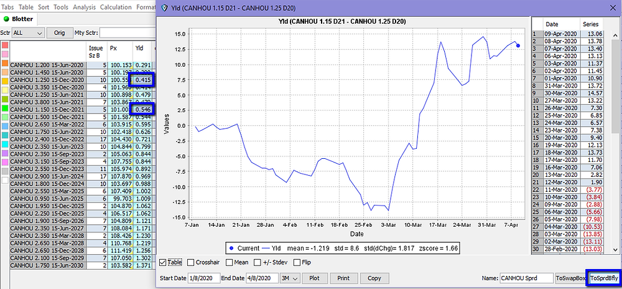Select the Blotter tab
Viewport: 622px width, 289px height.
point(18,19)
